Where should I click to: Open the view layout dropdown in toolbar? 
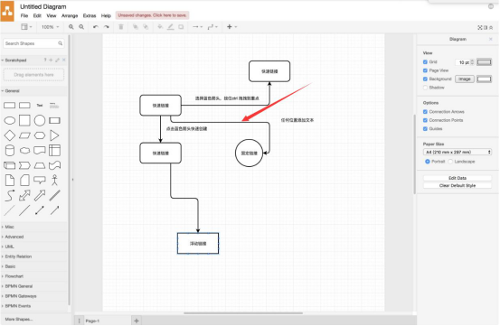click(26, 27)
